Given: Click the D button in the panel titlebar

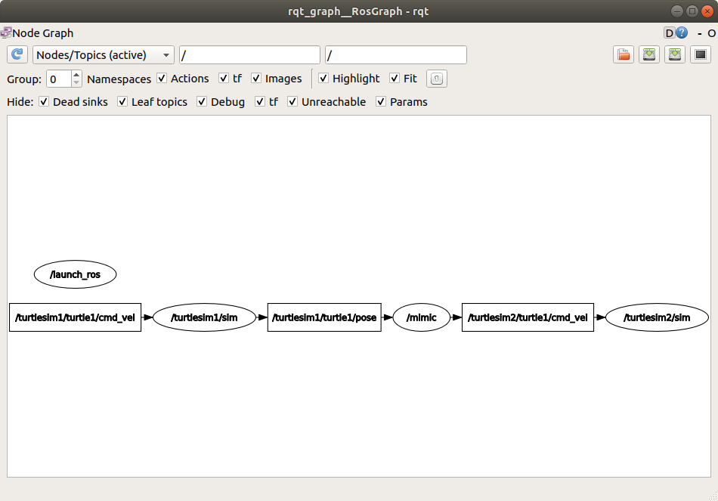Looking at the screenshot, I should [x=670, y=32].
